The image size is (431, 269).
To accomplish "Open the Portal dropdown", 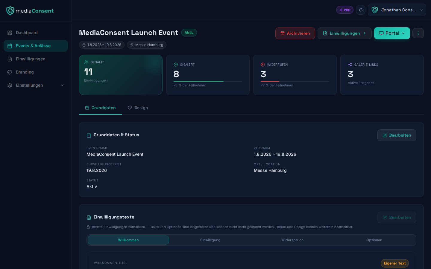I will 392,33.
